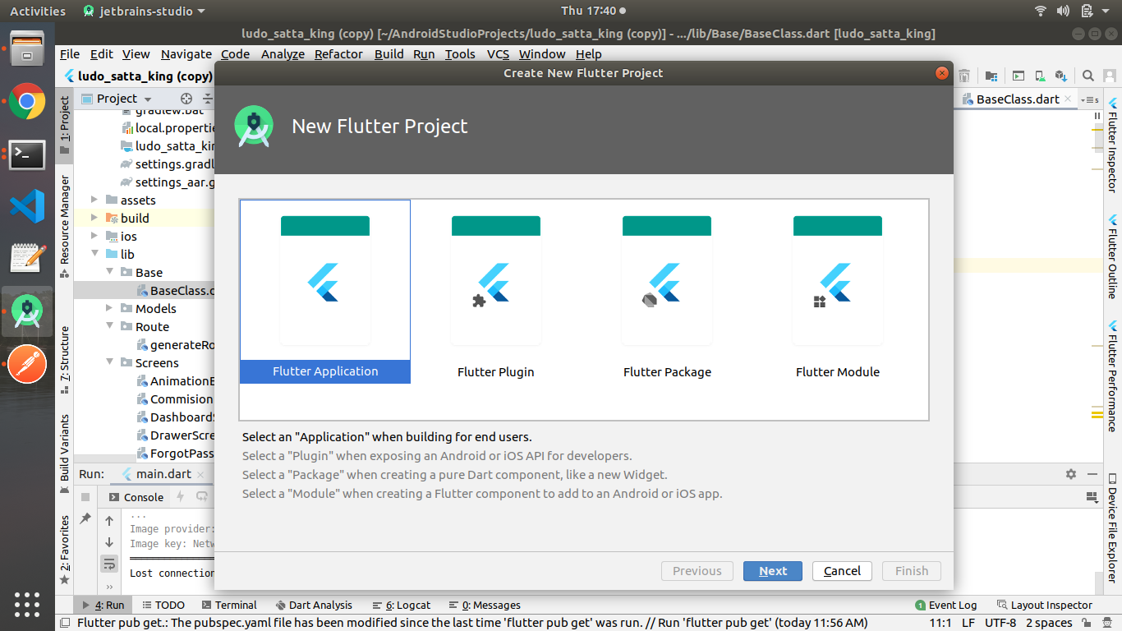Open Run panel settings gear icon
The height and width of the screenshot is (631, 1122).
[1070, 474]
